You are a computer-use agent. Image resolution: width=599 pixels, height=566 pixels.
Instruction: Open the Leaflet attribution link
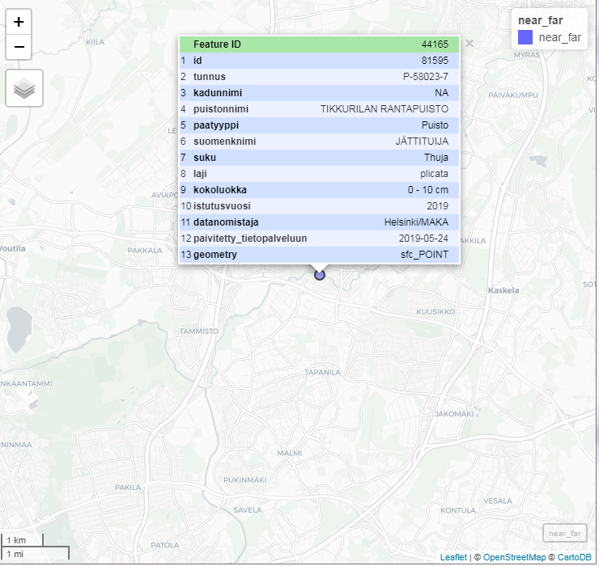[x=452, y=557]
